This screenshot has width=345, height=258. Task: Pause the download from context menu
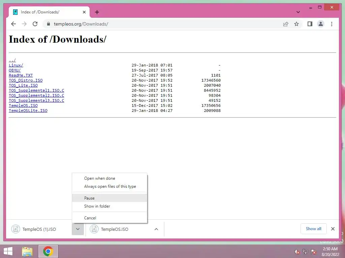pyautogui.click(x=109, y=198)
